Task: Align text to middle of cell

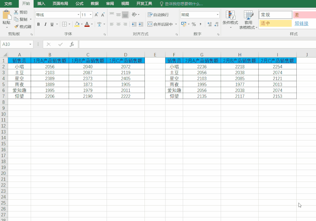Action: tap(118, 15)
